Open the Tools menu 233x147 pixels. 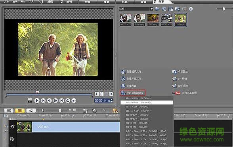tap(31, 2)
